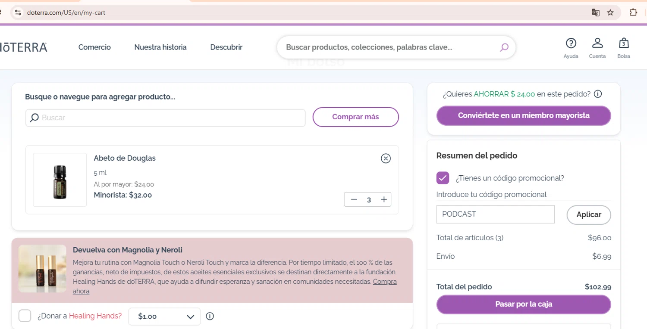Click the Envío $6,99 amount

pyautogui.click(x=602, y=256)
